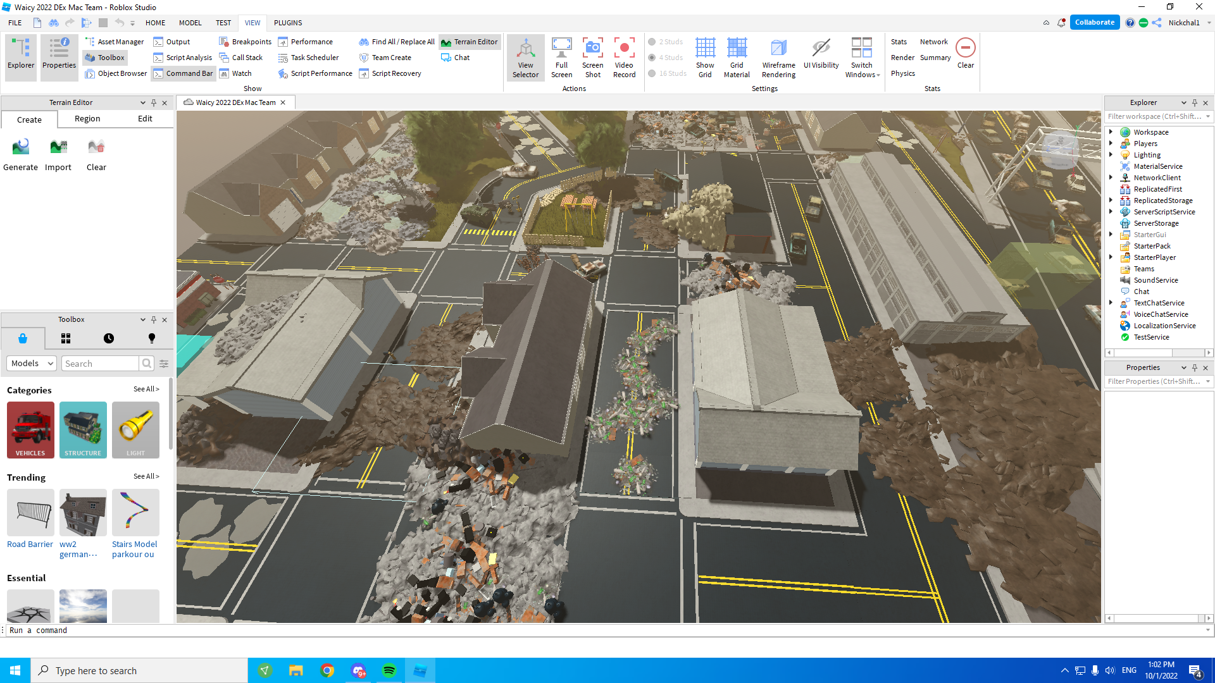The width and height of the screenshot is (1215, 683).
Task: Open the Properties ribbon button
Action: tap(59, 57)
